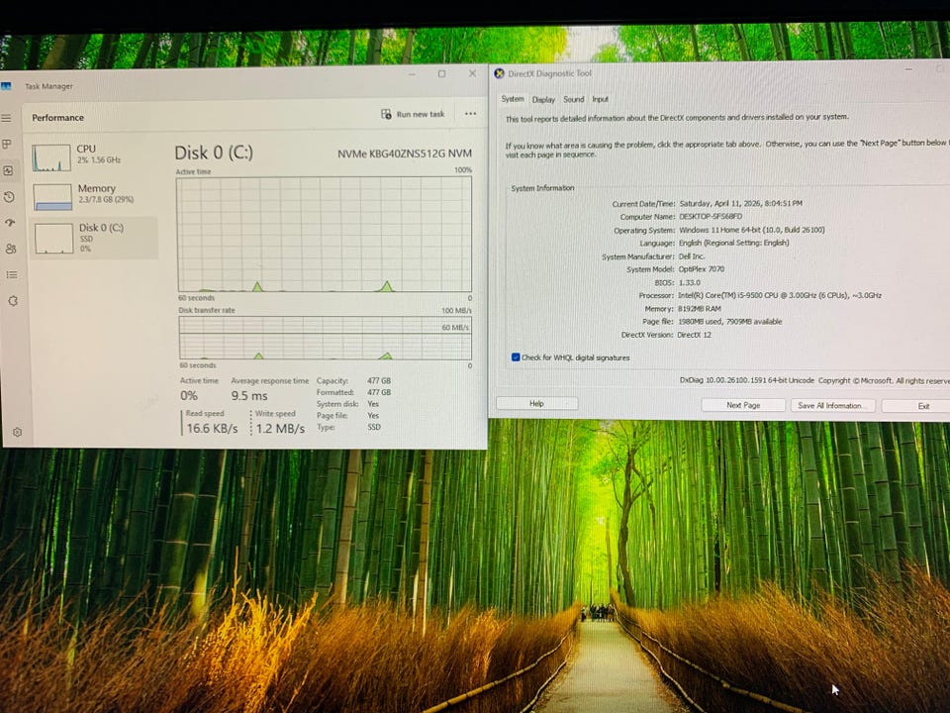Click the Language English value

tap(733, 244)
